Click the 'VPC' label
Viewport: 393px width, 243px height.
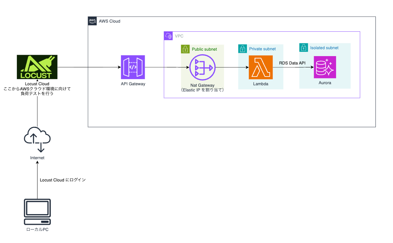point(179,36)
